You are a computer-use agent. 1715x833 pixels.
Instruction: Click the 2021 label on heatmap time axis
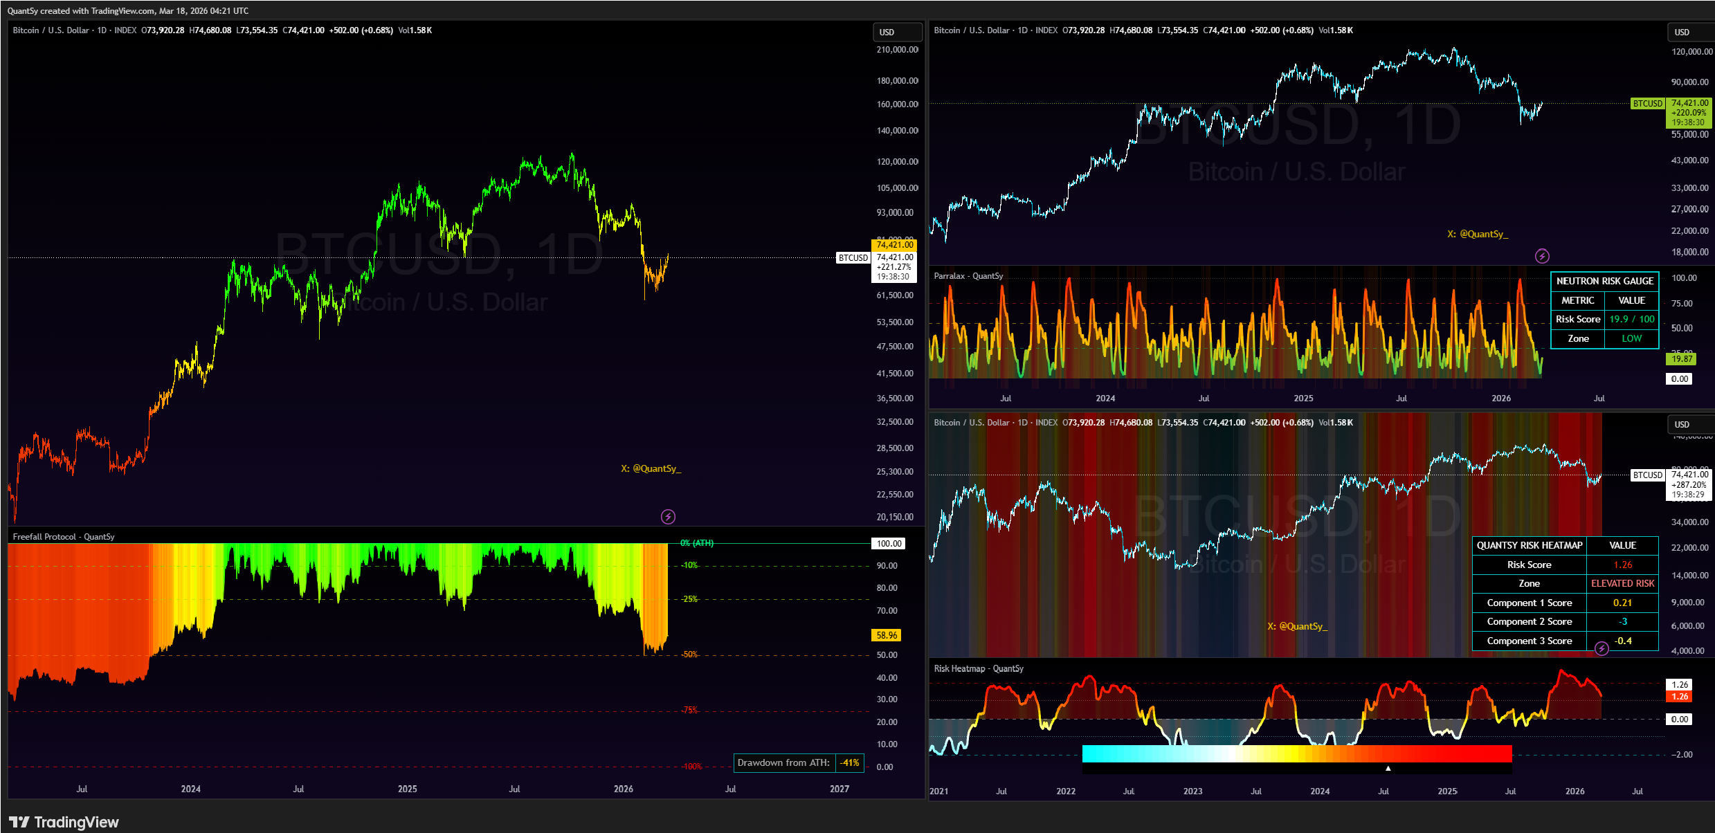pyautogui.click(x=938, y=791)
